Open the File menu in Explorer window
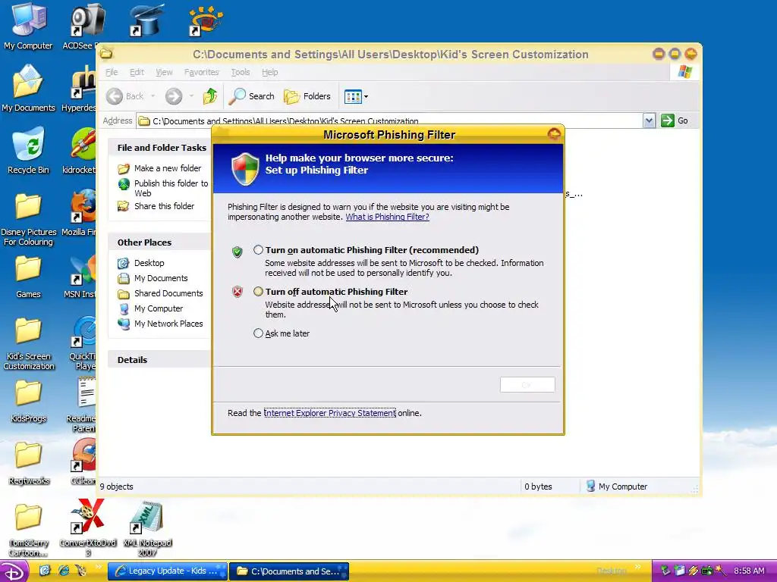The width and height of the screenshot is (777, 582). pyautogui.click(x=112, y=72)
